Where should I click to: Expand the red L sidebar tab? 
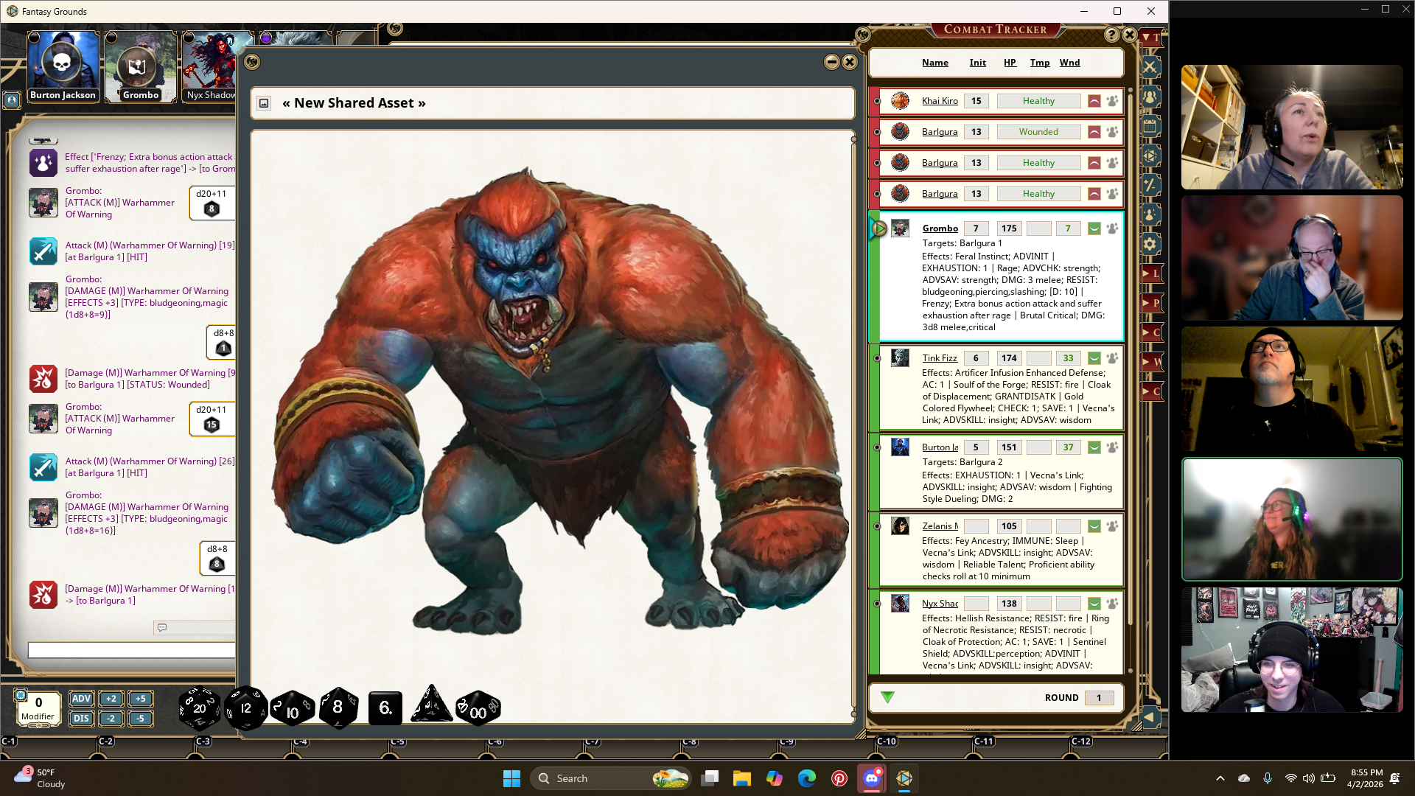pyautogui.click(x=1151, y=273)
